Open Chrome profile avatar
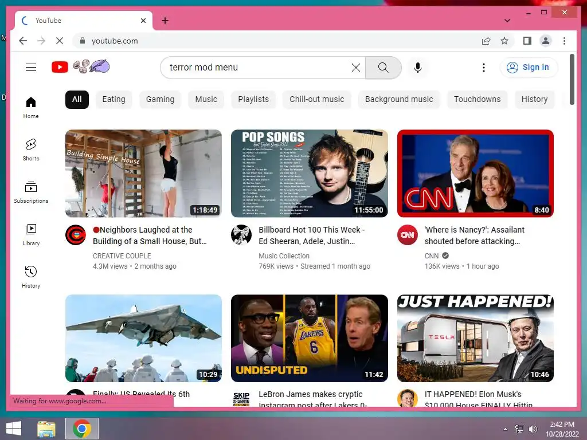587x440 pixels. point(546,41)
